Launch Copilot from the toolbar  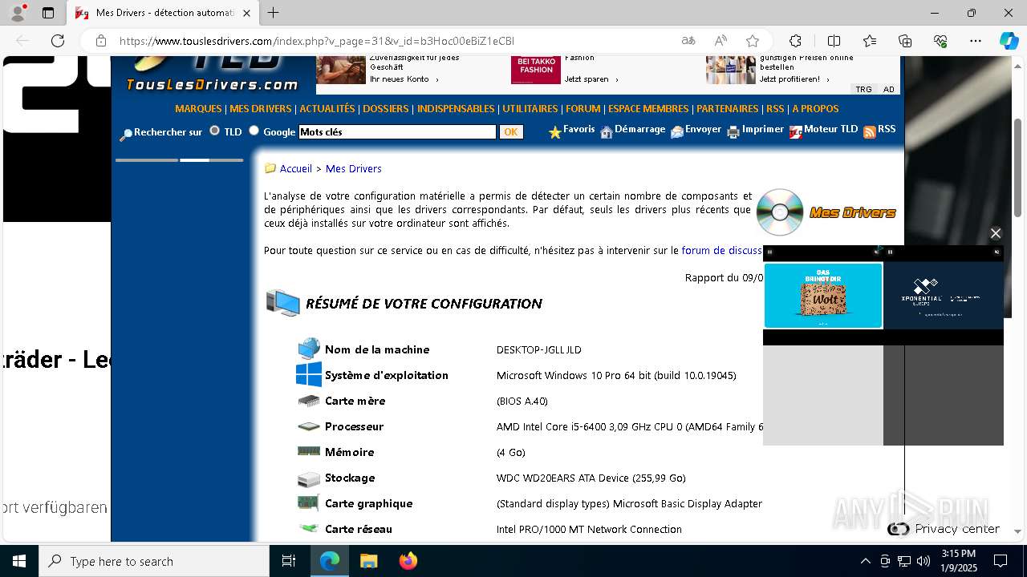click(x=1009, y=41)
